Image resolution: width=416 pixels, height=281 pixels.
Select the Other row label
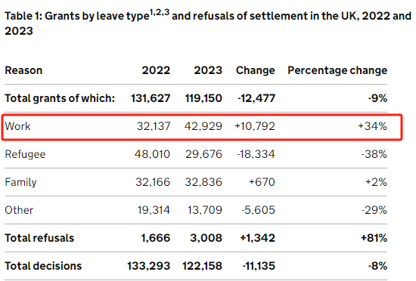coord(19,210)
